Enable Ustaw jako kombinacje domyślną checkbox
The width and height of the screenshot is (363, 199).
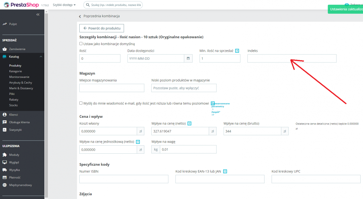point(81,44)
